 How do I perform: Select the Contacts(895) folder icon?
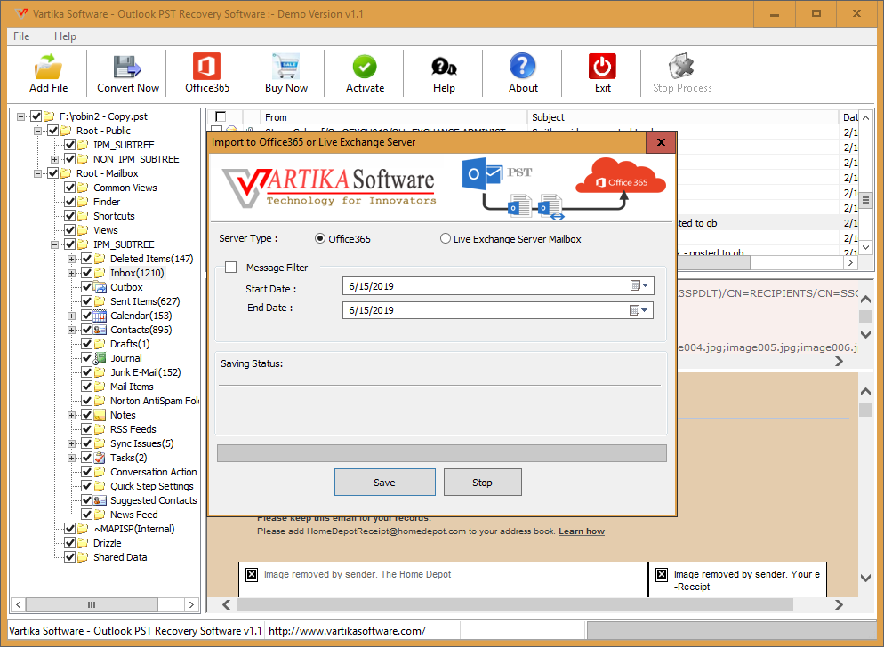pos(100,330)
